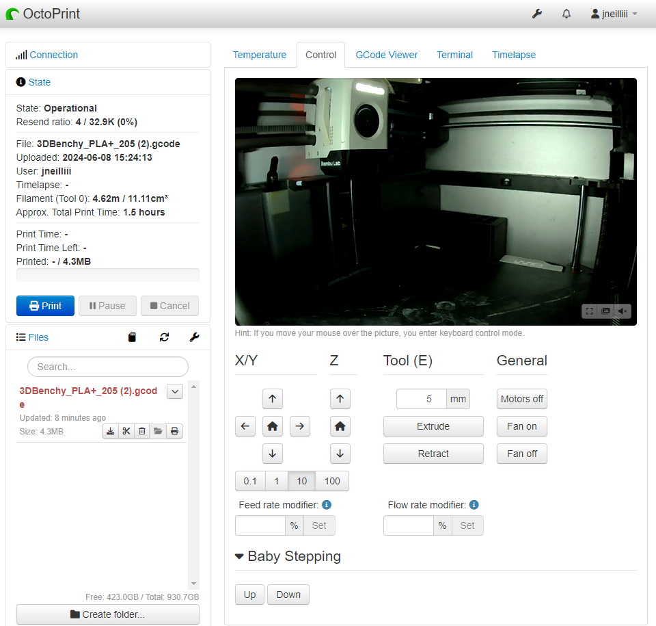Collapse the Baby Stepping section

[288, 556]
